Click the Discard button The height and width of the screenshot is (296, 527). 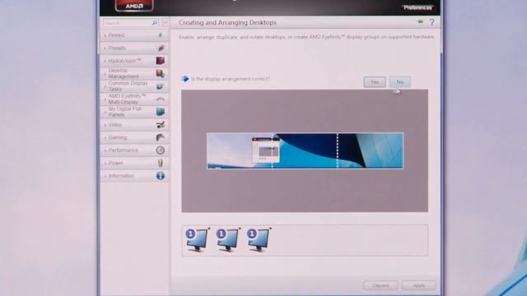[380, 285]
